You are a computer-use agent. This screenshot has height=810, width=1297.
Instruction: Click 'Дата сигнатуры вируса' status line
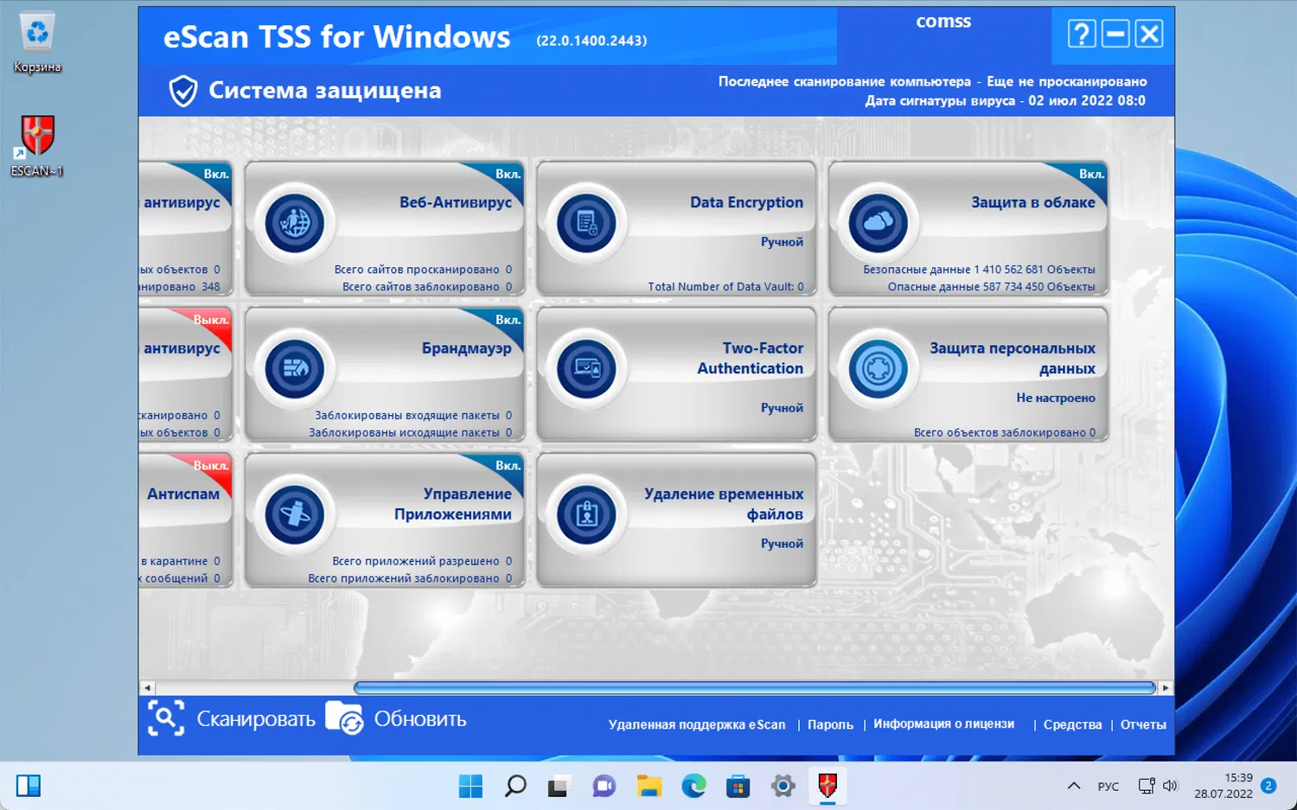(1006, 101)
